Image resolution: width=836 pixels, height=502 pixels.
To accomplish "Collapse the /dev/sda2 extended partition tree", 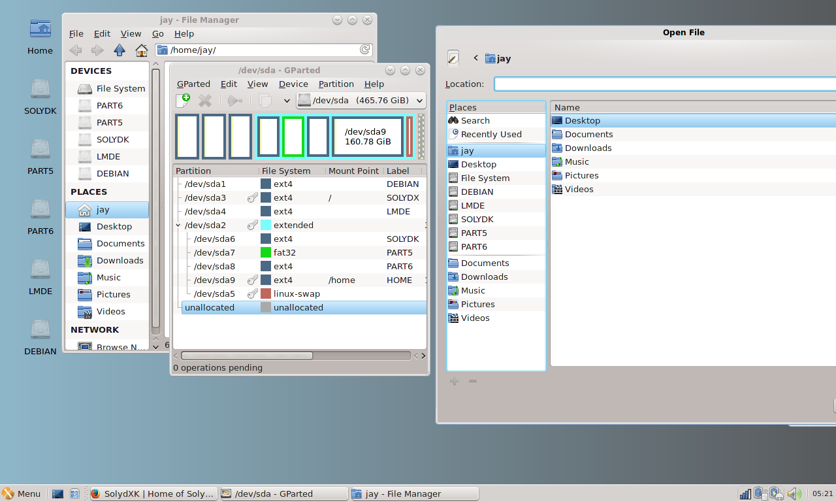I will (178, 225).
